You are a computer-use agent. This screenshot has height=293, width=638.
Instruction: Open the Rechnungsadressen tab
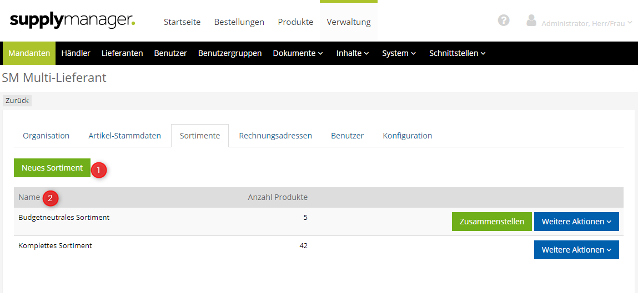(275, 136)
